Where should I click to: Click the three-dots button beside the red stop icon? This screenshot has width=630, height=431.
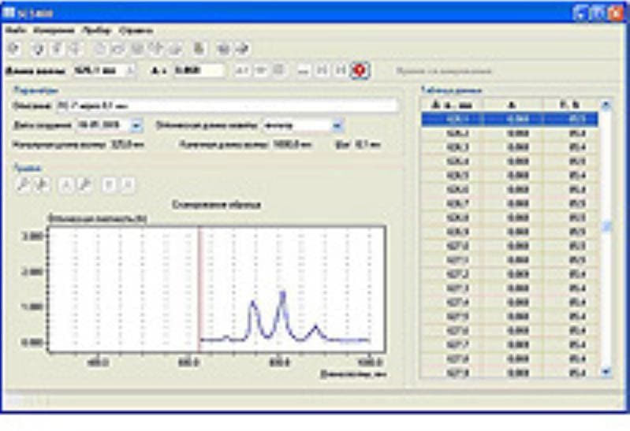[x=304, y=71]
